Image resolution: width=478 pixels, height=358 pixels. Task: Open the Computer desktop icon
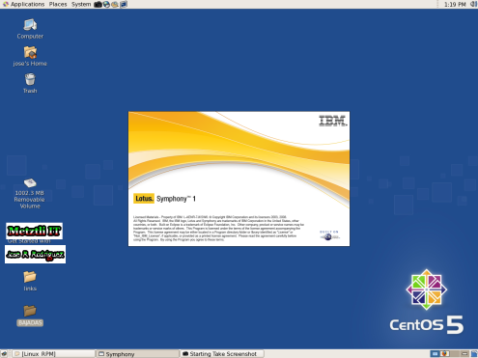point(30,29)
